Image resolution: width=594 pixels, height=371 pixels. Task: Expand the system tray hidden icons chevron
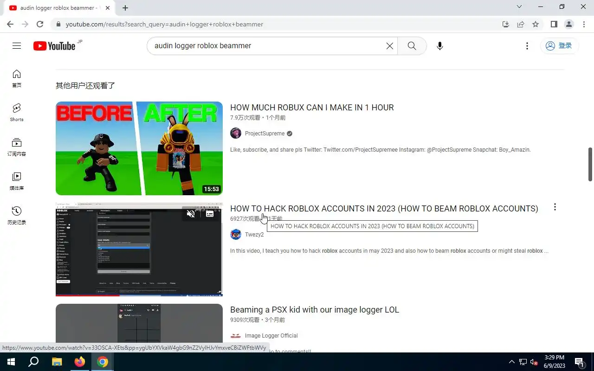(x=512, y=362)
